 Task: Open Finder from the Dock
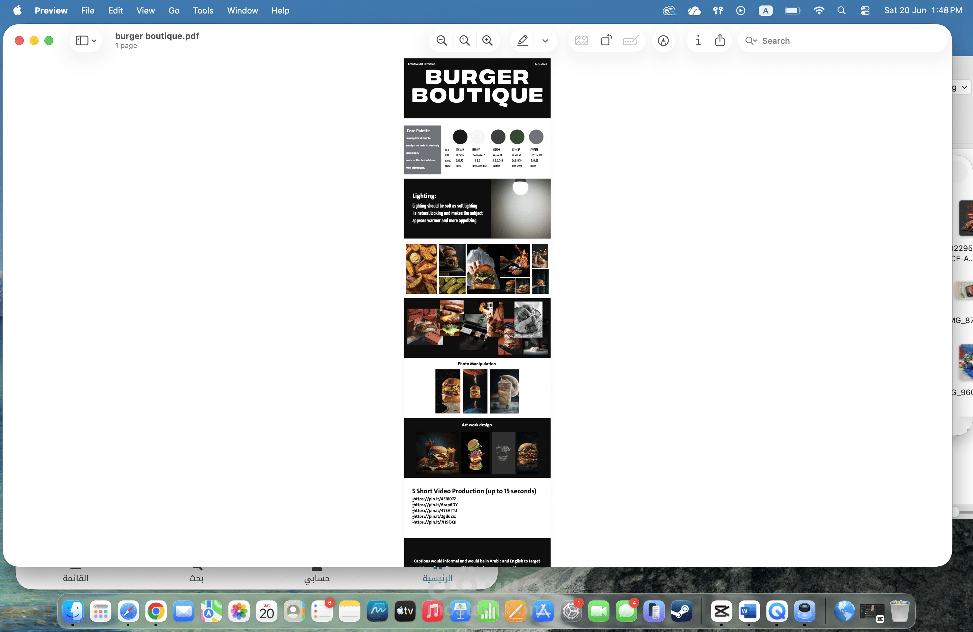[73, 611]
